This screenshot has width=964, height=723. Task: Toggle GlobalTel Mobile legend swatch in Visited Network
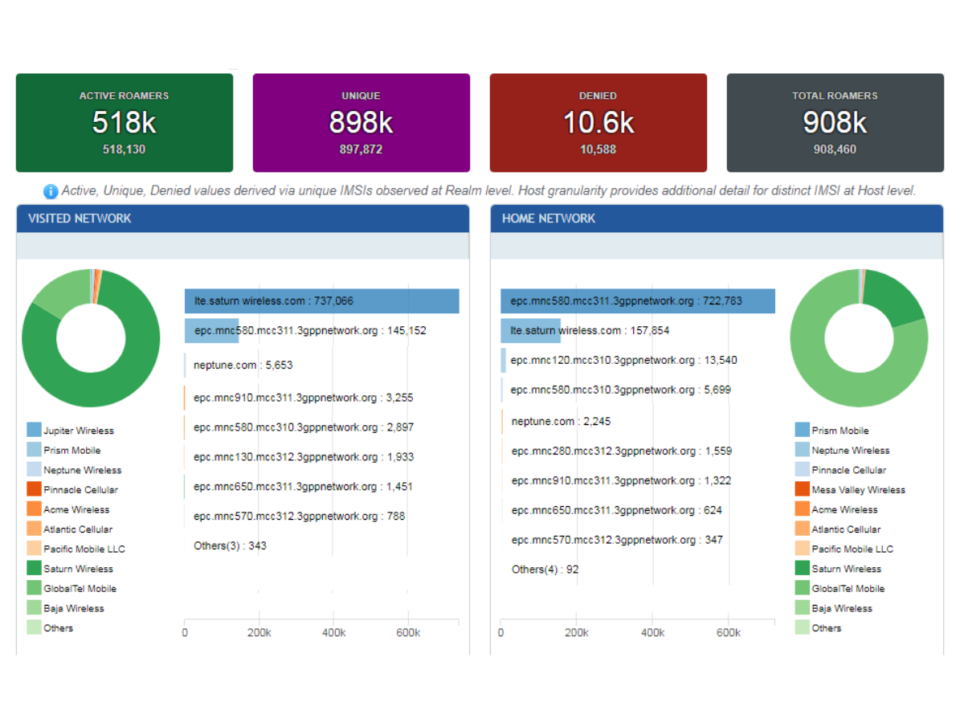(x=34, y=588)
